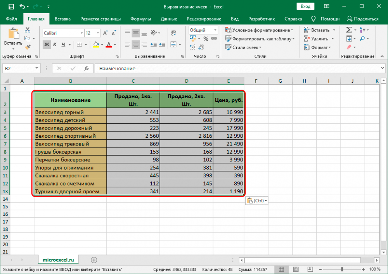Align text to bottom of cell
This screenshot has height=274, width=388.
click(x=144, y=34)
